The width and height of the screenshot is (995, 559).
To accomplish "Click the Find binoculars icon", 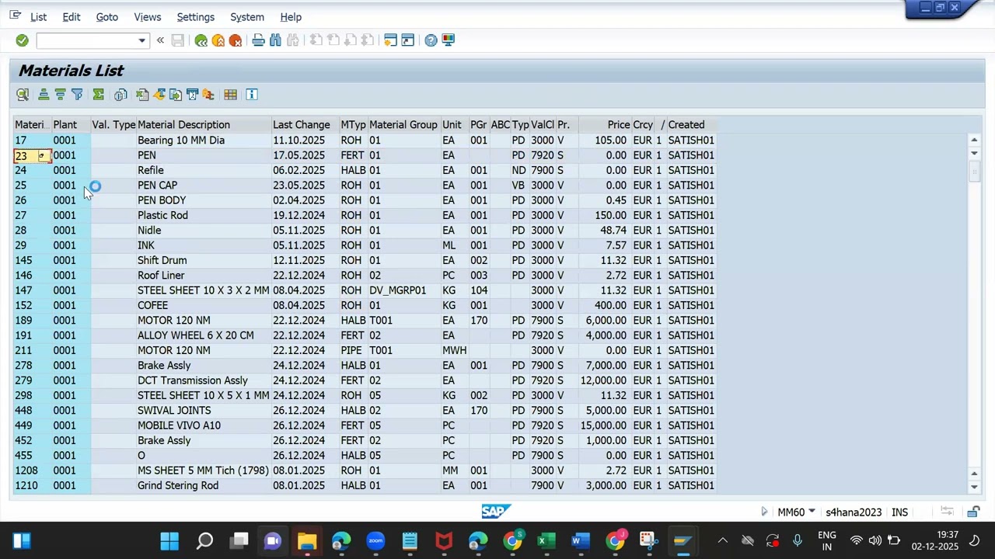I will click(275, 40).
